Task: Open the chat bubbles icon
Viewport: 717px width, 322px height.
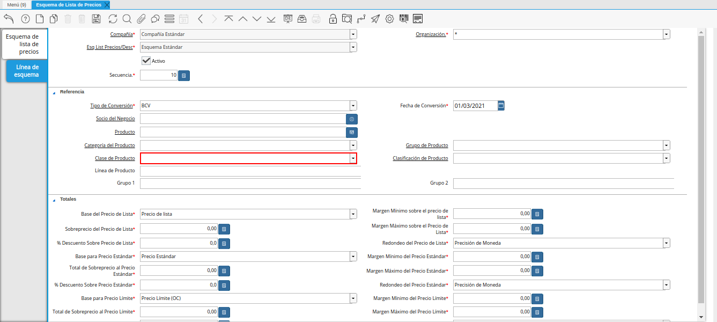Action: (155, 19)
